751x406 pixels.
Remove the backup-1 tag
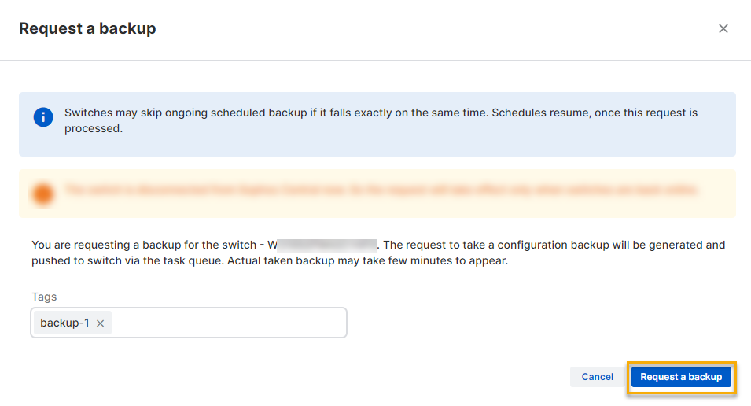click(x=100, y=323)
